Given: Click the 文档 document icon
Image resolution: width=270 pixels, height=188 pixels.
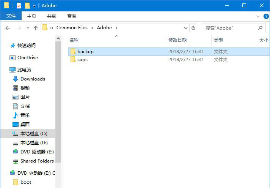Looking at the screenshot, I should point(16,106).
